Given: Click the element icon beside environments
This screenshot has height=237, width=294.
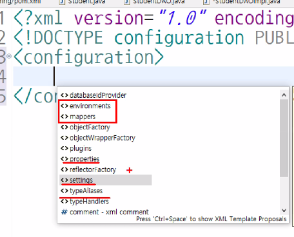Looking at the screenshot, I should pyautogui.click(x=64, y=106).
